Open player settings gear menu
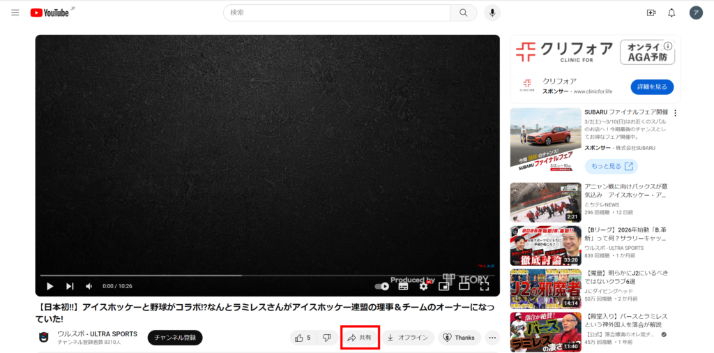The image size is (714, 353). point(423,286)
